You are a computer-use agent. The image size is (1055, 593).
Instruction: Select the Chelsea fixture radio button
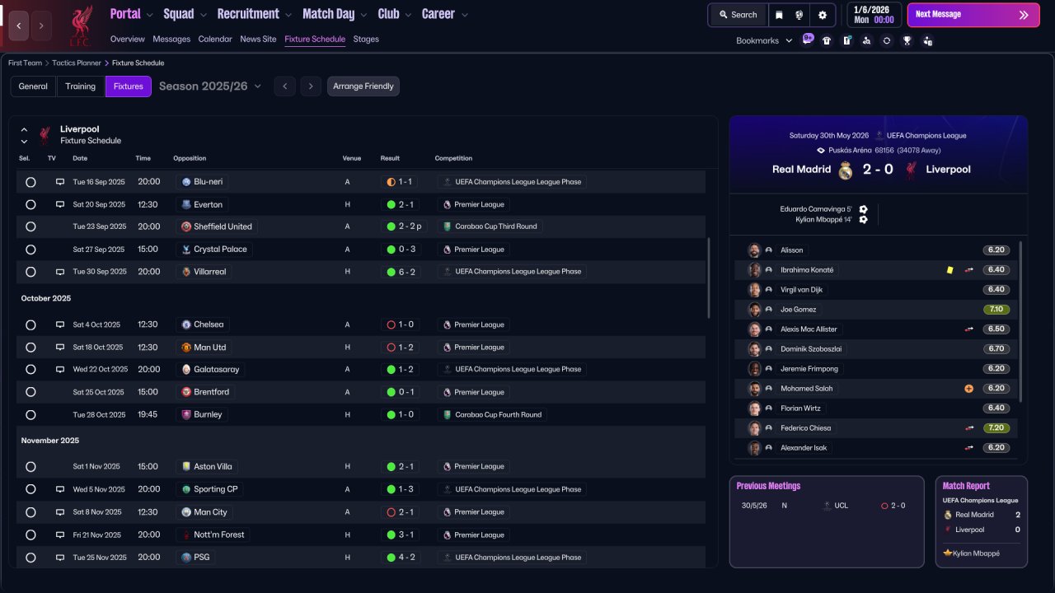click(x=30, y=325)
